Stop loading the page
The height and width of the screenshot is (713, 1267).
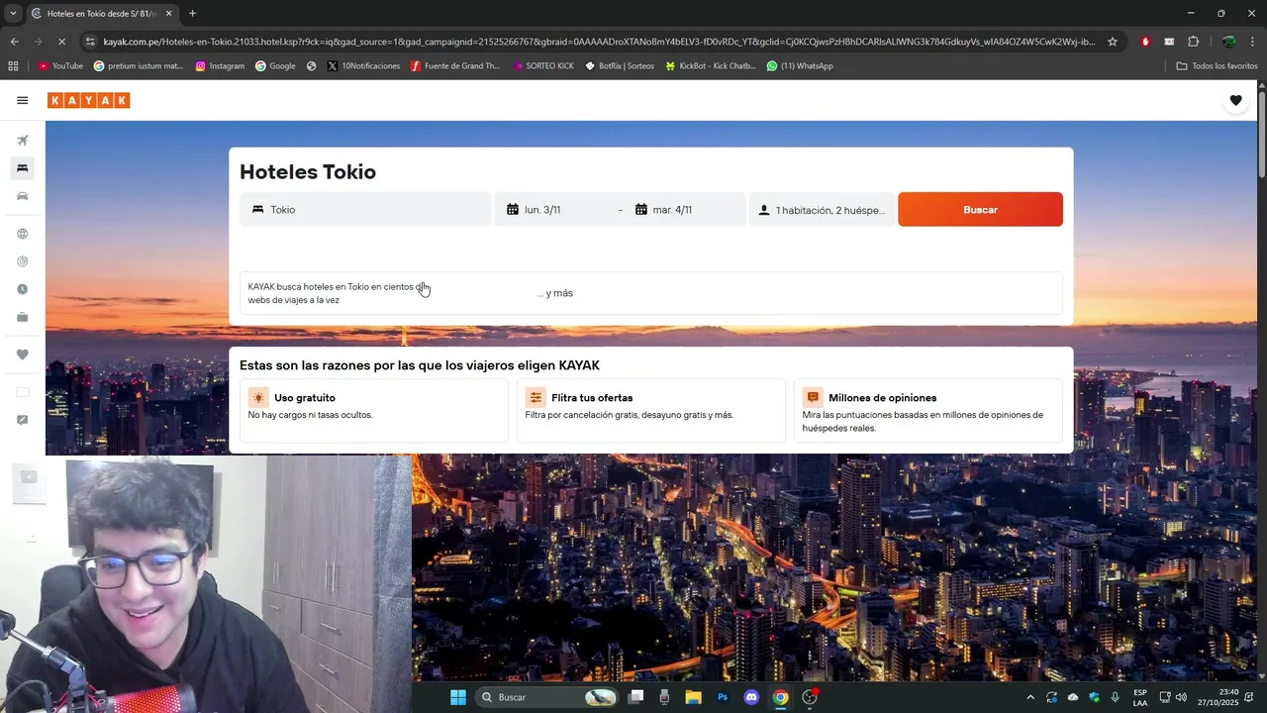click(61, 42)
